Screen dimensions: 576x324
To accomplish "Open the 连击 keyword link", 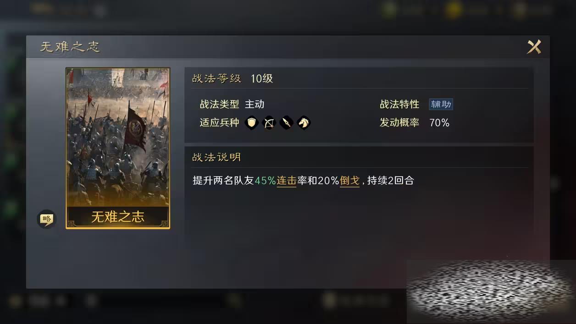I will tap(287, 181).
